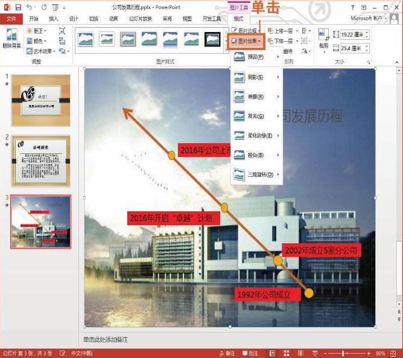
Task: Select slide 2 thumbnail 公司历史
Action: coord(40,161)
